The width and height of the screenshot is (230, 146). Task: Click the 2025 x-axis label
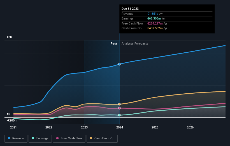point(155,127)
